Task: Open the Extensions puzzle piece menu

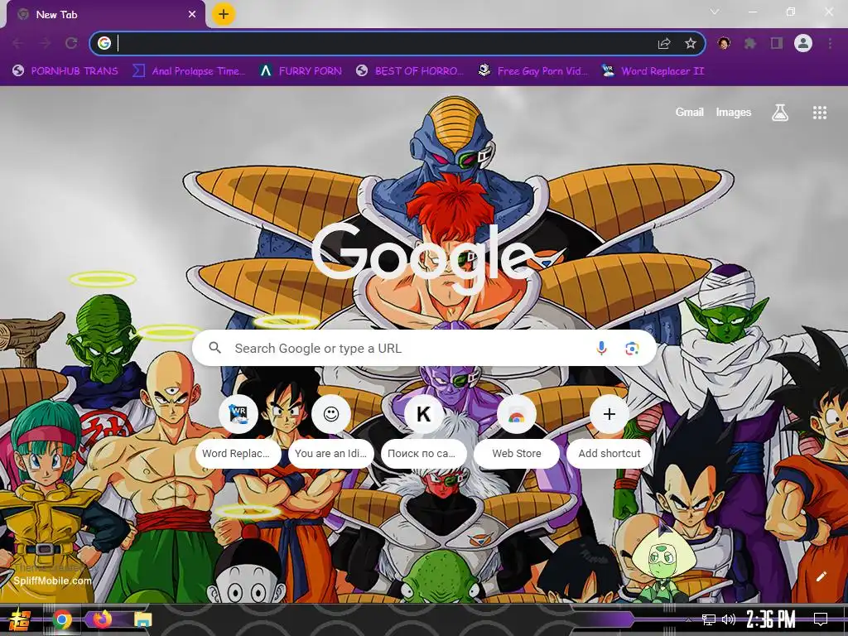Action: (x=750, y=43)
